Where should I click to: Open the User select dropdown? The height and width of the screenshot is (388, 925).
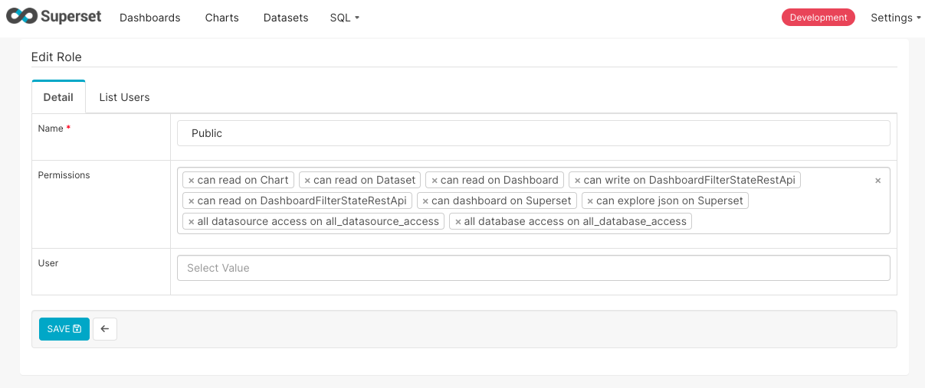pos(533,268)
